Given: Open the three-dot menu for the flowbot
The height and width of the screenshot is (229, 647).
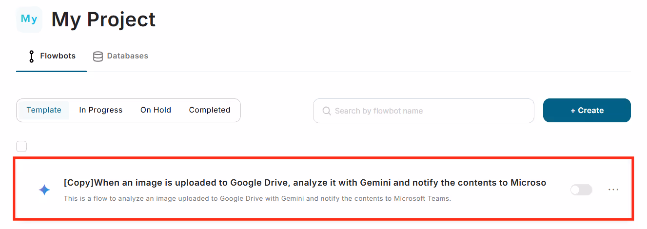Looking at the screenshot, I should coord(613,190).
